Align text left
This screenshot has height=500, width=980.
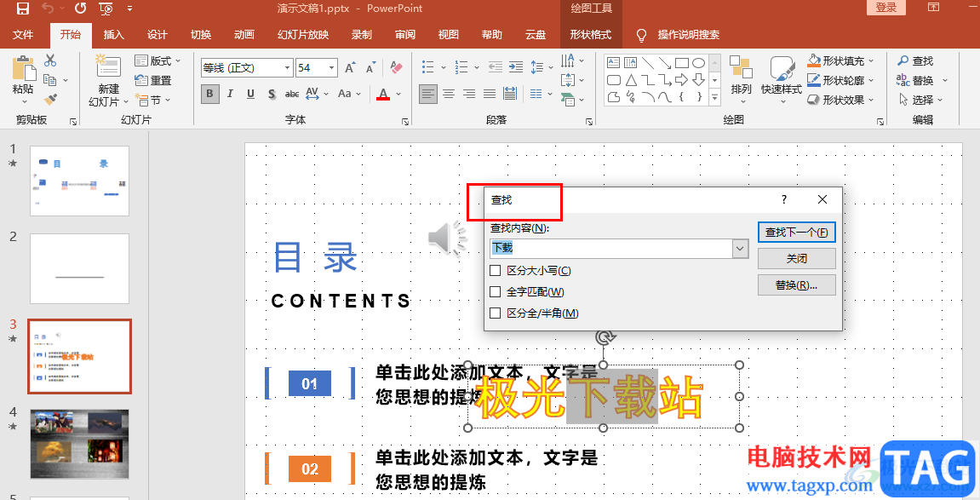(428, 94)
